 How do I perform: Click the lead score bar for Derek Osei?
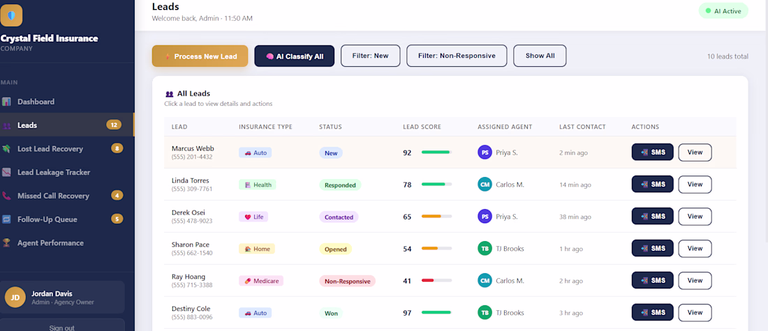[436, 217]
